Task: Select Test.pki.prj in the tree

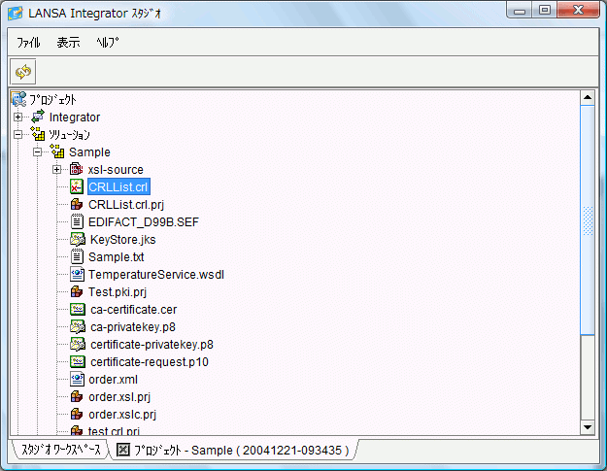Action: (118, 291)
